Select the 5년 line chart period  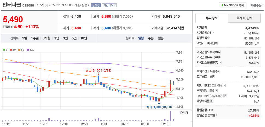74,38
